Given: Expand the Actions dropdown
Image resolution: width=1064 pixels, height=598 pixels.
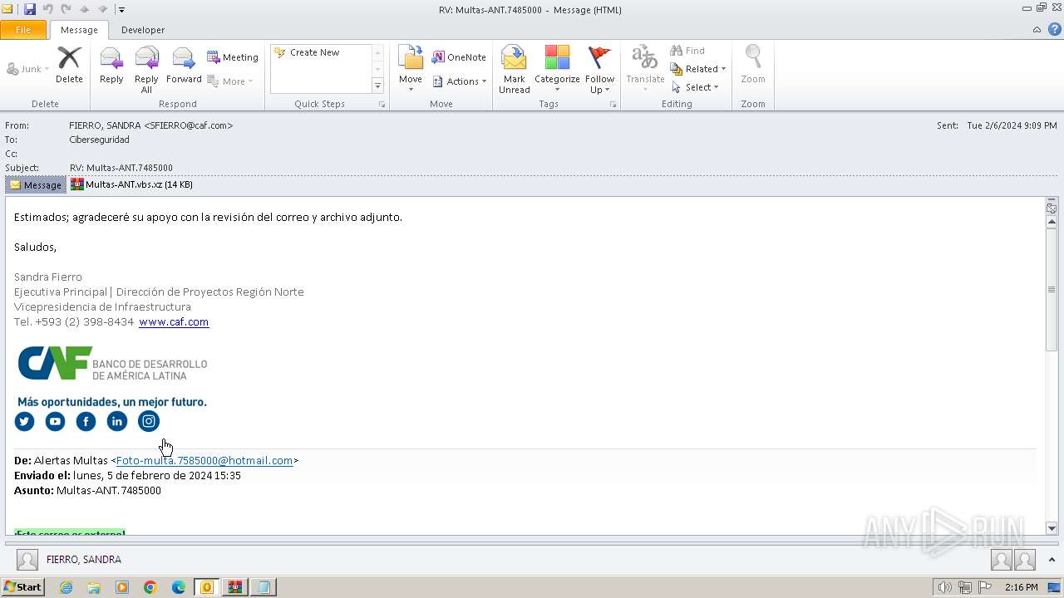Looking at the screenshot, I should (460, 81).
